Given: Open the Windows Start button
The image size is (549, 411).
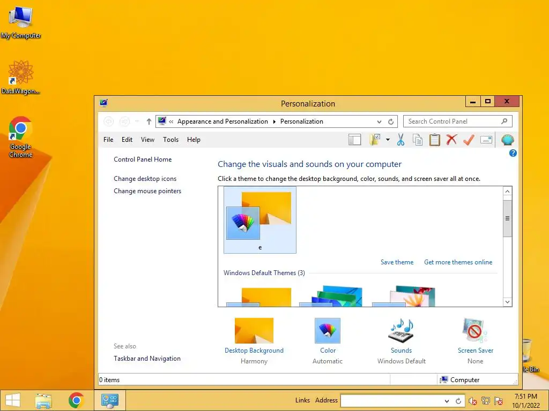Looking at the screenshot, I should coord(13,400).
